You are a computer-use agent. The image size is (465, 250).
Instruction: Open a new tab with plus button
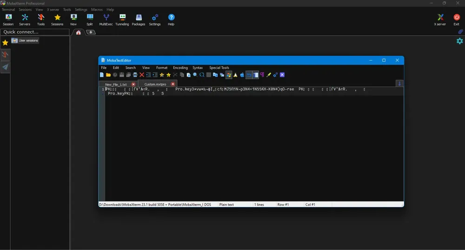(91, 32)
